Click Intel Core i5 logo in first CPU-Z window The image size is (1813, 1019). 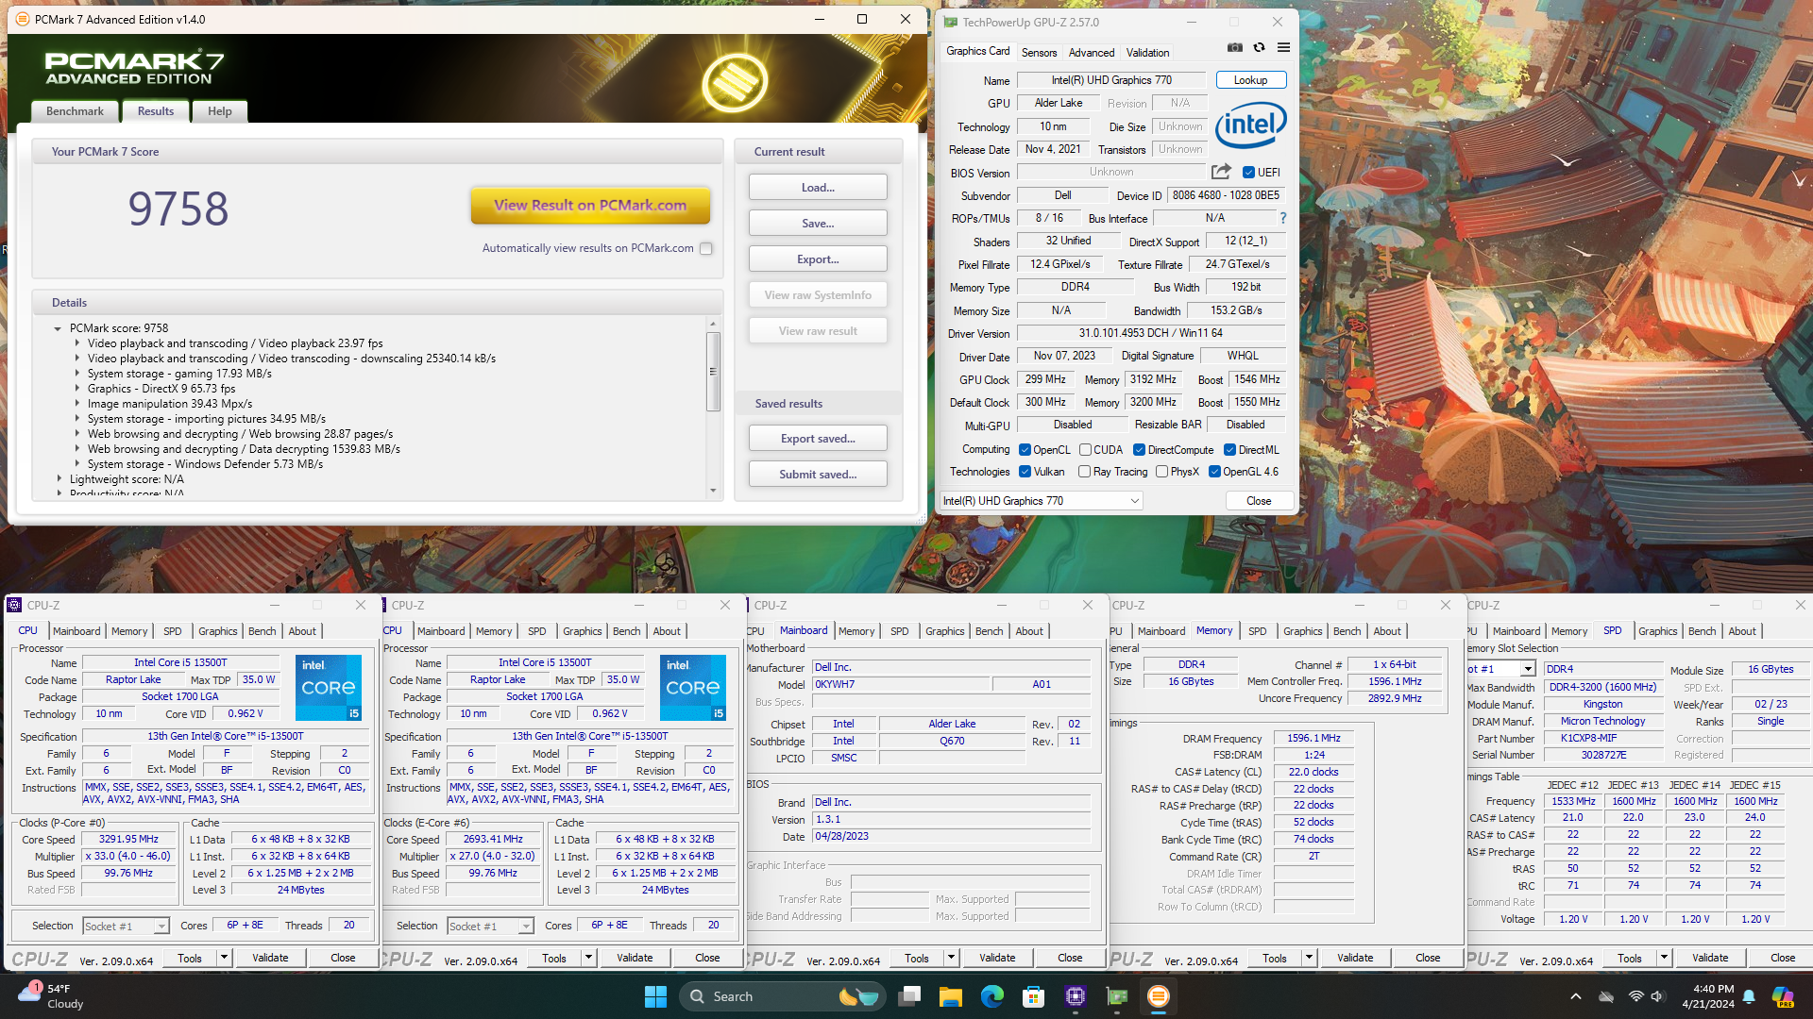pos(329,687)
